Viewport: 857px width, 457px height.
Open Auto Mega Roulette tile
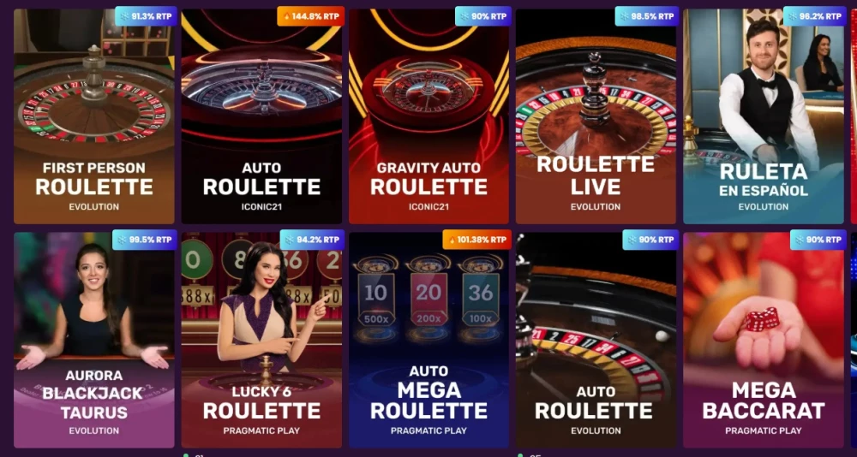[x=428, y=340]
